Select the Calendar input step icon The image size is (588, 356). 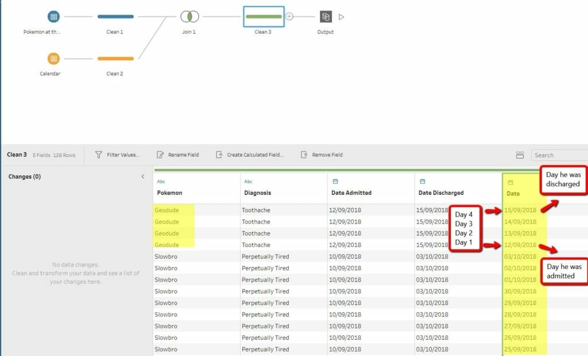[x=53, y=58]
